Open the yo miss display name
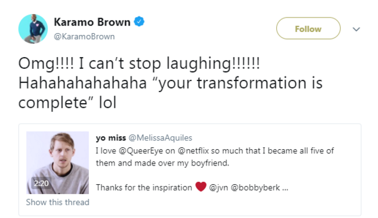The height and width of the screenshot is (218, 378). (x=111, y=138)
